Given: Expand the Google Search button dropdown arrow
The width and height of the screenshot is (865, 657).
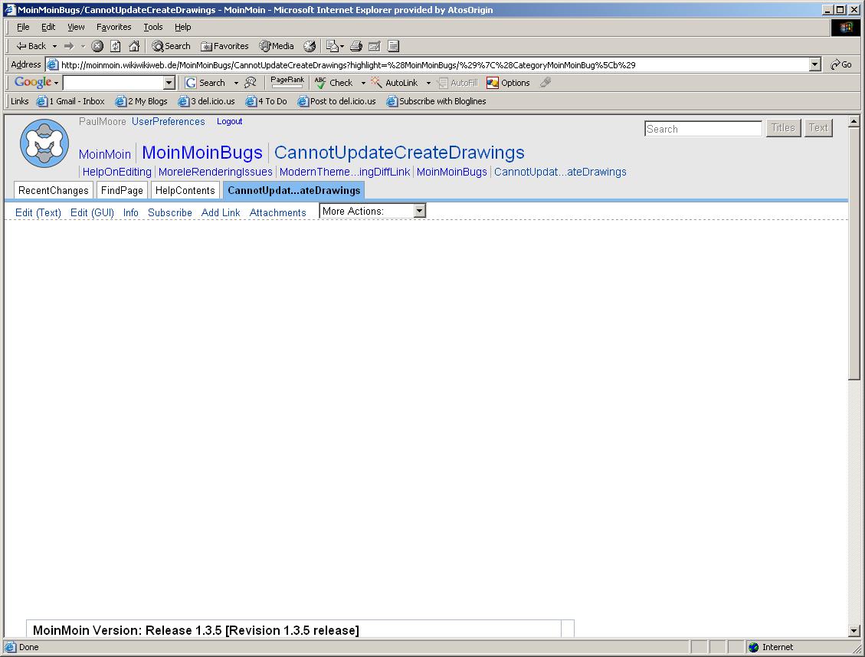Looking at the screenshot, I should pos(236,83).
